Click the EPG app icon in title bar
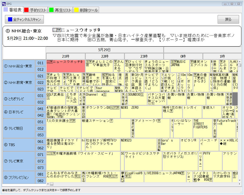Screen dimensions: 244x195 pos(4,4)
